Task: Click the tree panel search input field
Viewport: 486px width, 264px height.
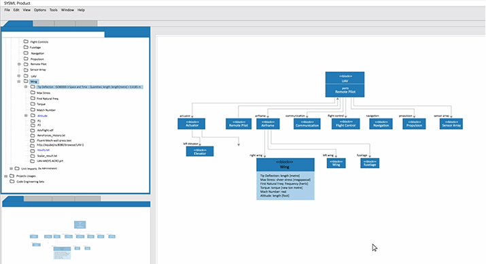Action: tap(53, 34)
